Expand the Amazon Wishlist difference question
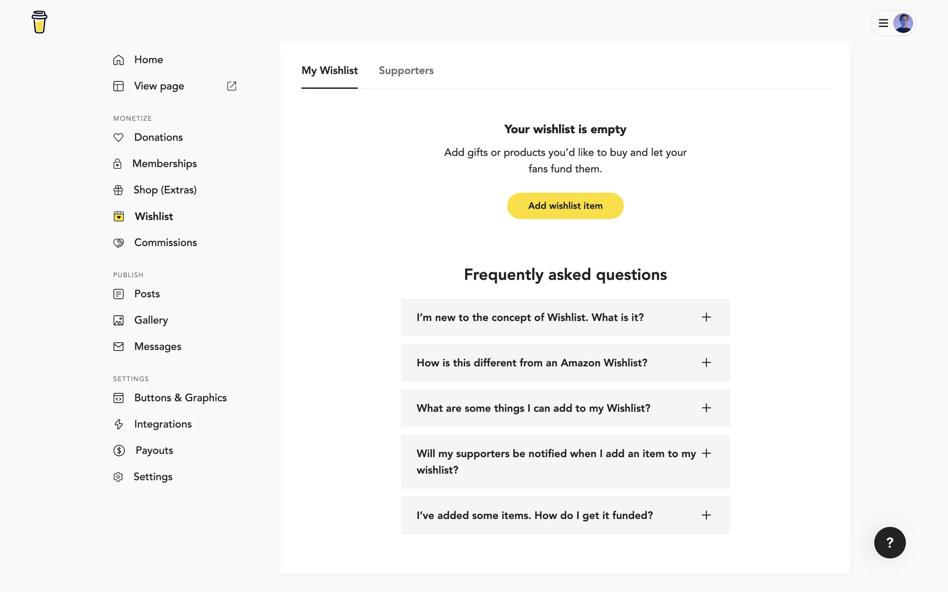The height and width of the screenshot is (592, 948). 706,363
